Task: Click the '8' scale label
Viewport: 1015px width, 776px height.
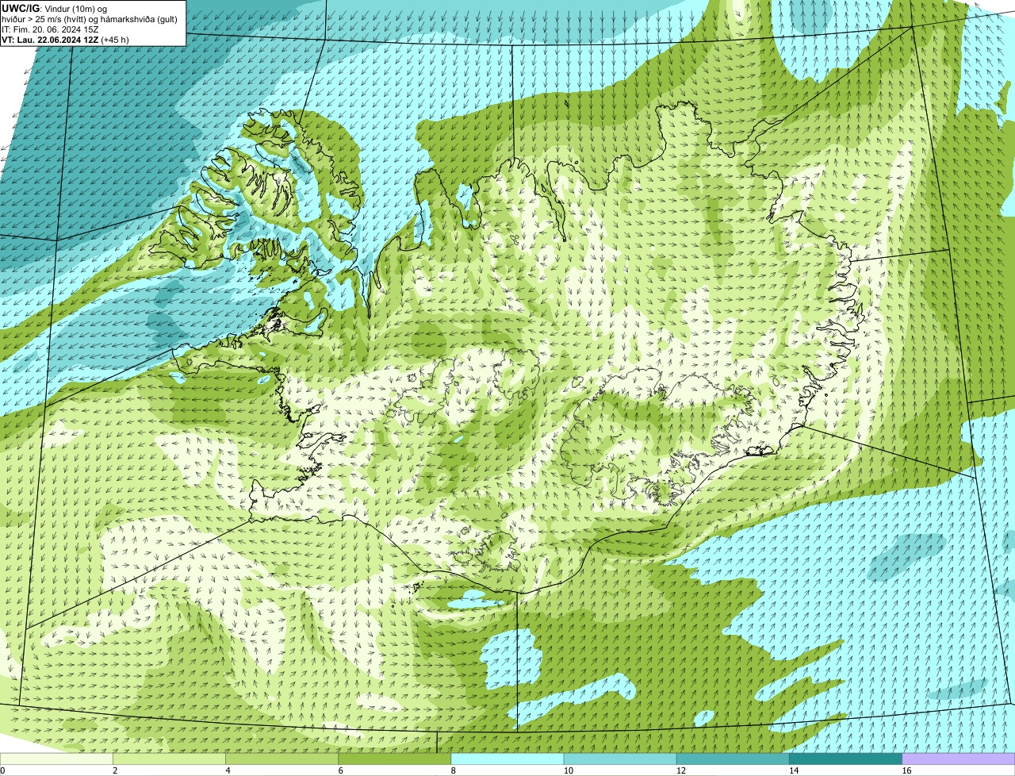Action: [454, 770]
